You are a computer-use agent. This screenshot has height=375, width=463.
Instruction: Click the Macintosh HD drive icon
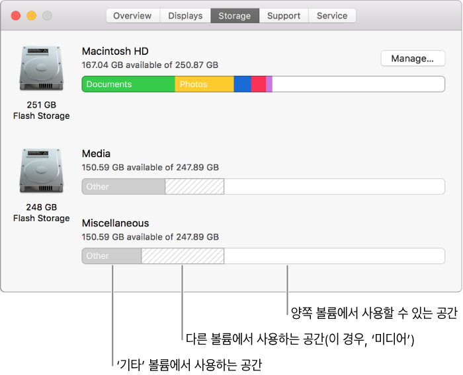coord(41,69)
